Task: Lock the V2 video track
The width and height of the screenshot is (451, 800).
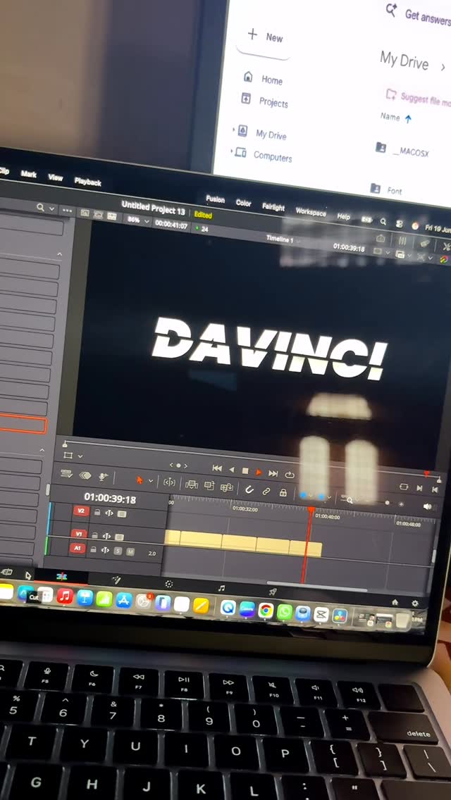Action: click(x=97, y=512)
